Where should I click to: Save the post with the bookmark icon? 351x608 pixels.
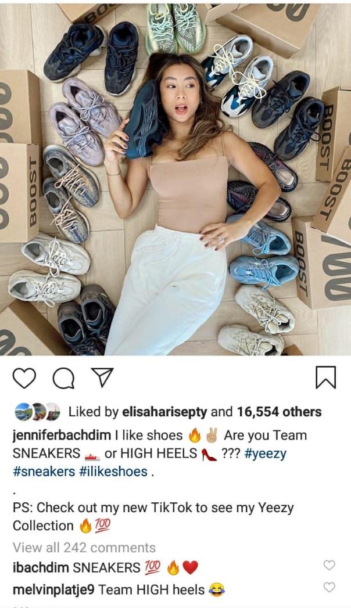pyautogui.click(x=325, y=377)
